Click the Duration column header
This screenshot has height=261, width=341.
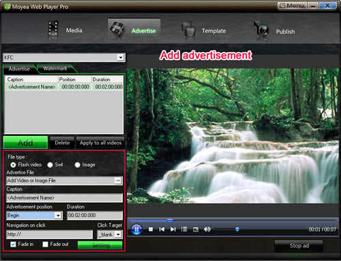coord(107,79)
